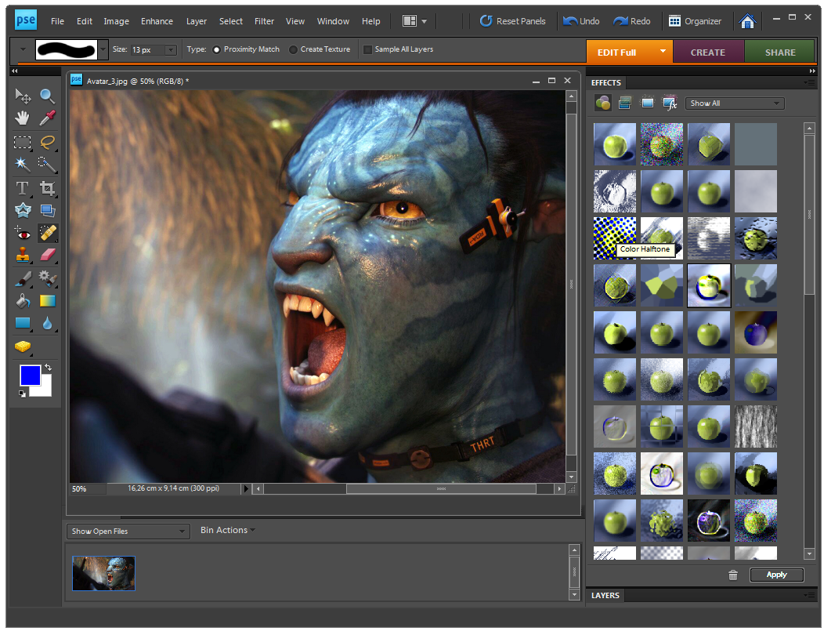Image resolution: width=824 pixels, height=635 pixels.
Task: Click the white background color swatch
Action: point(44,390)
